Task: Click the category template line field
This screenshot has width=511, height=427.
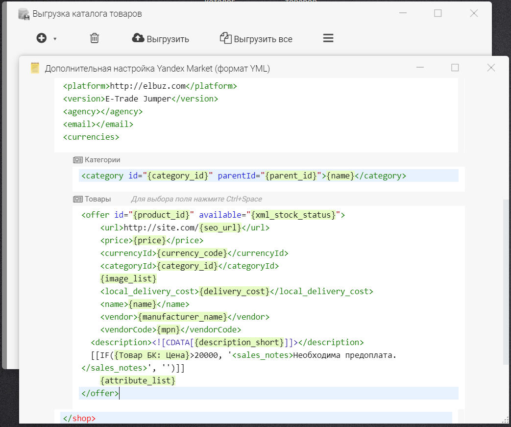Action: pyautogui.click(x=268, y=176)
